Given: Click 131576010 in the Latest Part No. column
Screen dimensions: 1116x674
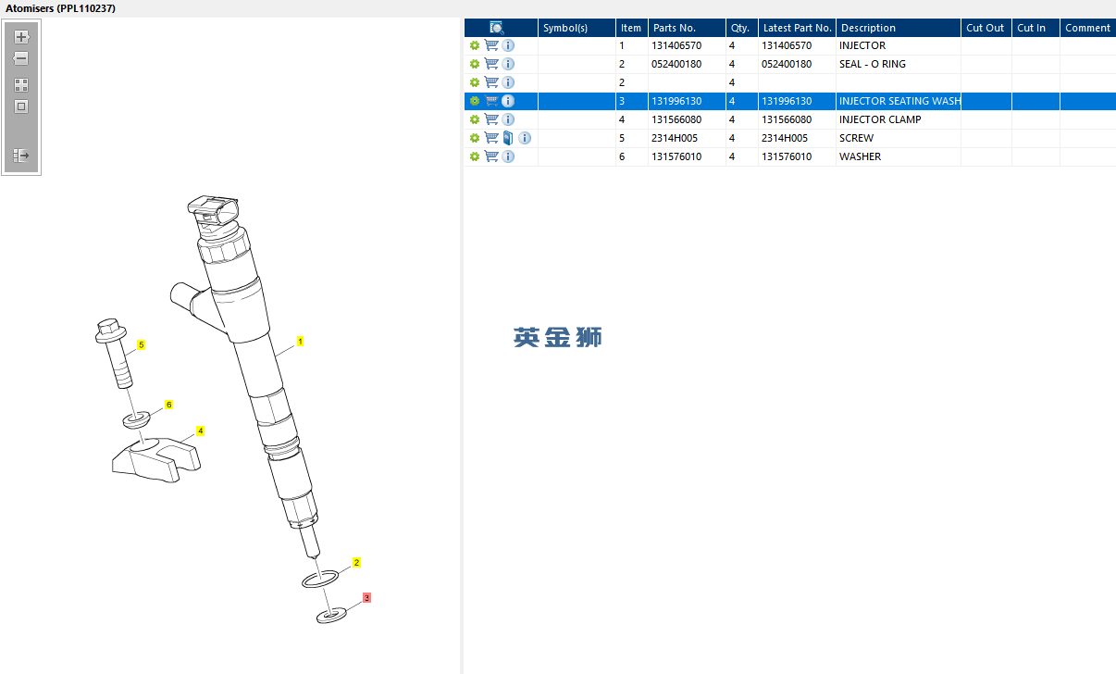Looking at the screenshot, I should [x=787, y=156].
